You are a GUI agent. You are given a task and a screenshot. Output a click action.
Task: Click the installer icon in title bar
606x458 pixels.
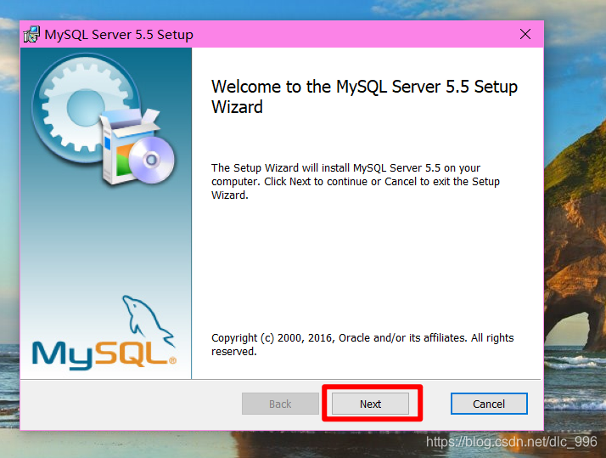click(x=31, y=34)
